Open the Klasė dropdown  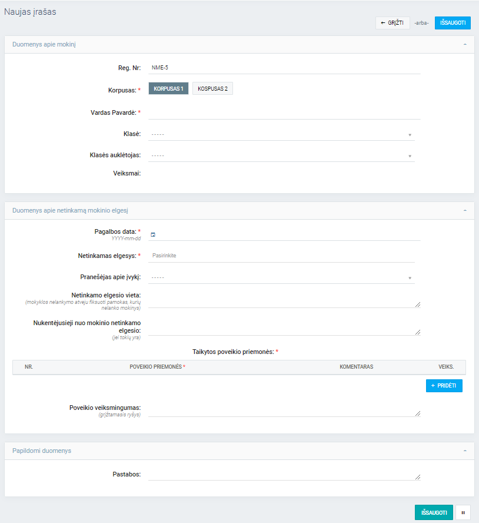point(281,134)
